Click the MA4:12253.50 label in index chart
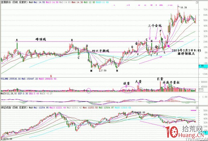 click(x=90, y=107)
